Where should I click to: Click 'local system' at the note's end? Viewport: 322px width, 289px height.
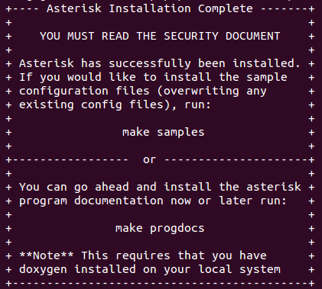point(239,270)
